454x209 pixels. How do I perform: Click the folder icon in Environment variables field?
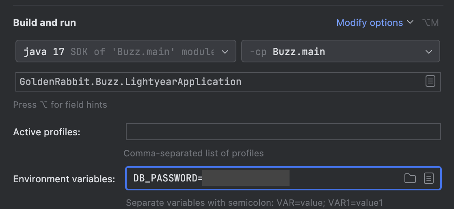pyautogui.click(x=410, y=178)
